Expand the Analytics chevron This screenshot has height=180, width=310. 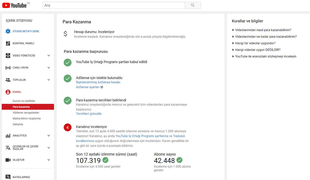point(49,136)
